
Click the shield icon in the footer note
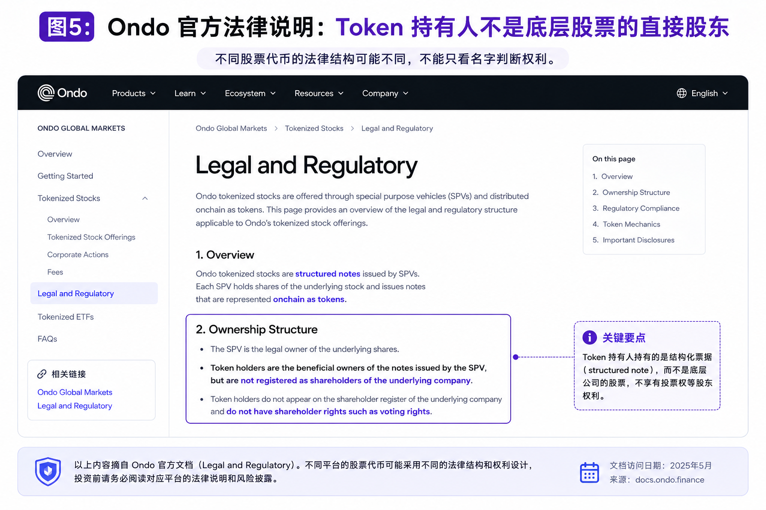click(x=48, y=471)
